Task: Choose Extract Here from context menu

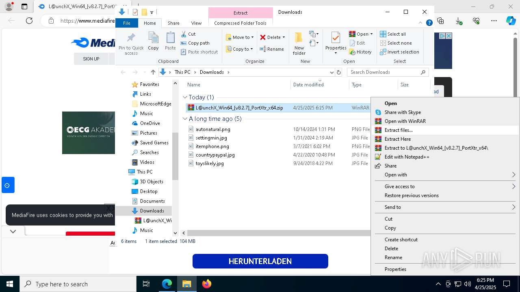Action: [445, 139]
